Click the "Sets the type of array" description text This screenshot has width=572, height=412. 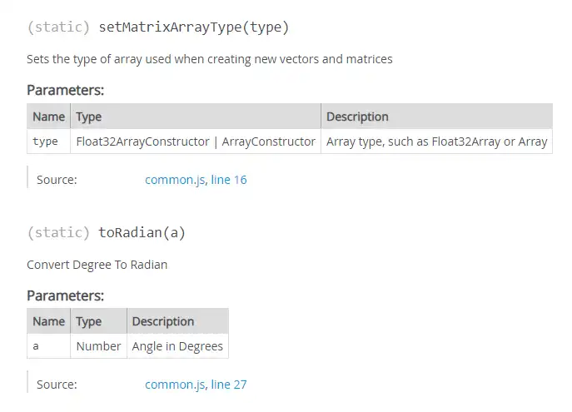pyautogui.click(x=209, y=59)
